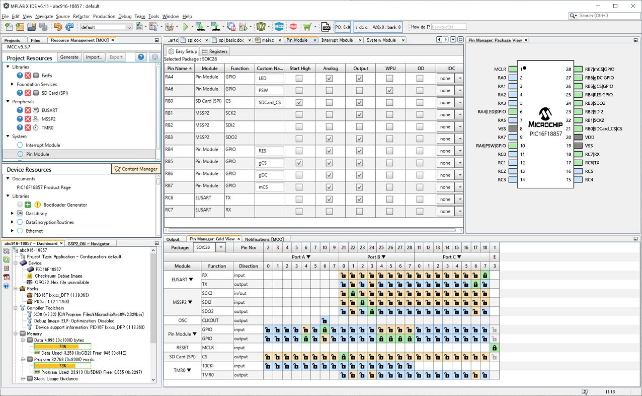Screen dimensions: 642x396
Task: Click Custom Name field containing LED
Action: coord(270,78)
